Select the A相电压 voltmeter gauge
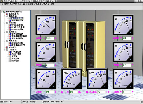143x104 pixels. (x=46, y=25)
